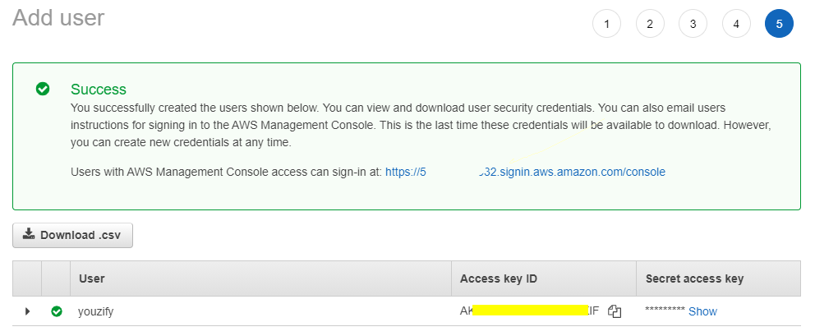Click the Success heading text
The width and height of the screenshot is (815, 336).
pyautogui.click(x=99, y=90)
